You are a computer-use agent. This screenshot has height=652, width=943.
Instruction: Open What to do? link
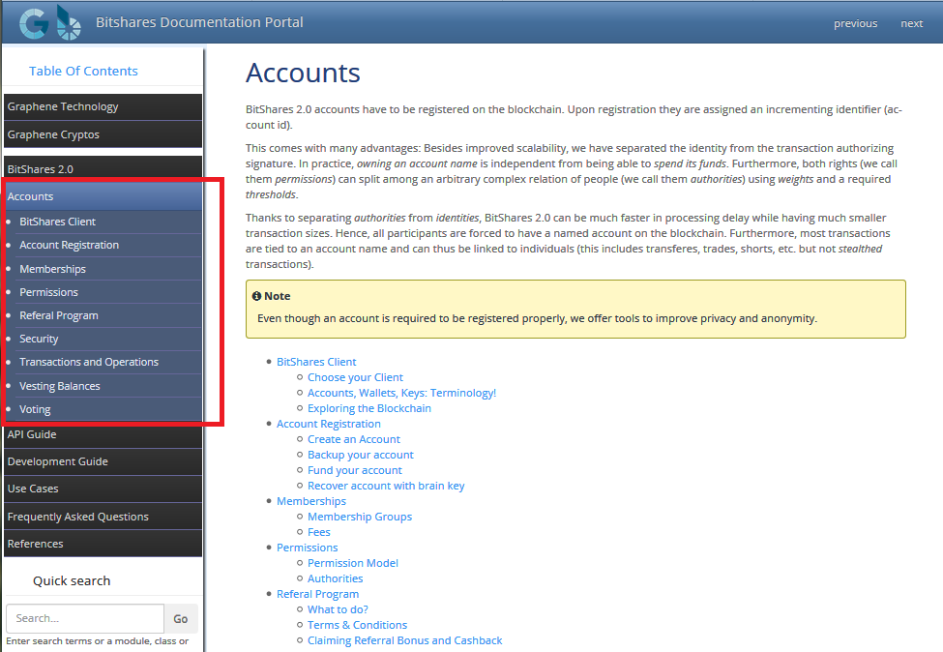[x=338, y=609]
